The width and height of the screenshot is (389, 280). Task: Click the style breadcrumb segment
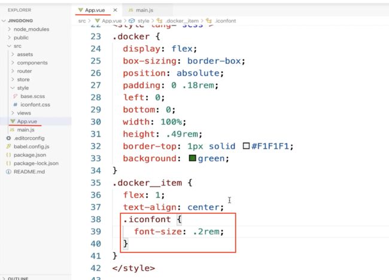pos(144,21)
